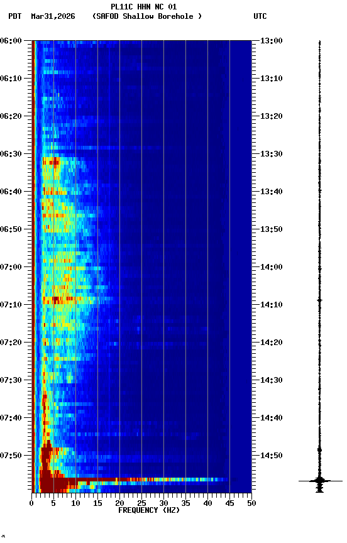Click the 40 Hz frequency tick label
Image resolution: width=347 pixels, height=543 pixels.
208,503
